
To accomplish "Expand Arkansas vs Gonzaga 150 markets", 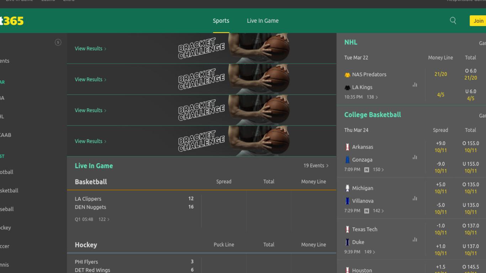I will tap(378, 170).
